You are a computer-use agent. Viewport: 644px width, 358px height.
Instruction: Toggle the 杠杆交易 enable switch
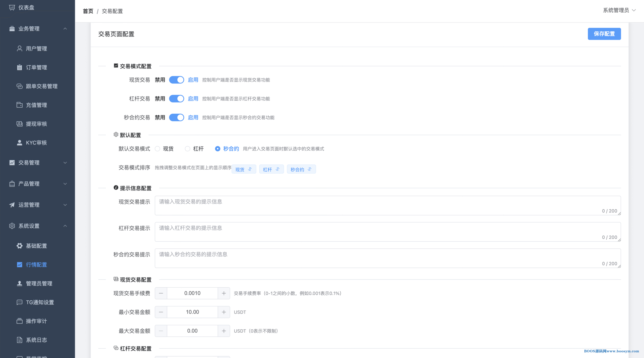click(176, 99)
